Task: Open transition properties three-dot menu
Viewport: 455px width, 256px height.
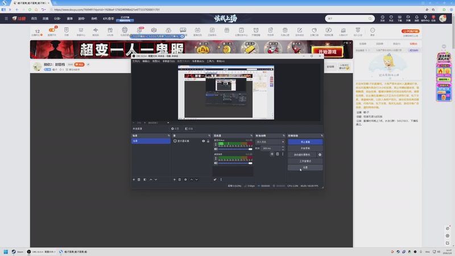Action: click(x=283, y=154)
